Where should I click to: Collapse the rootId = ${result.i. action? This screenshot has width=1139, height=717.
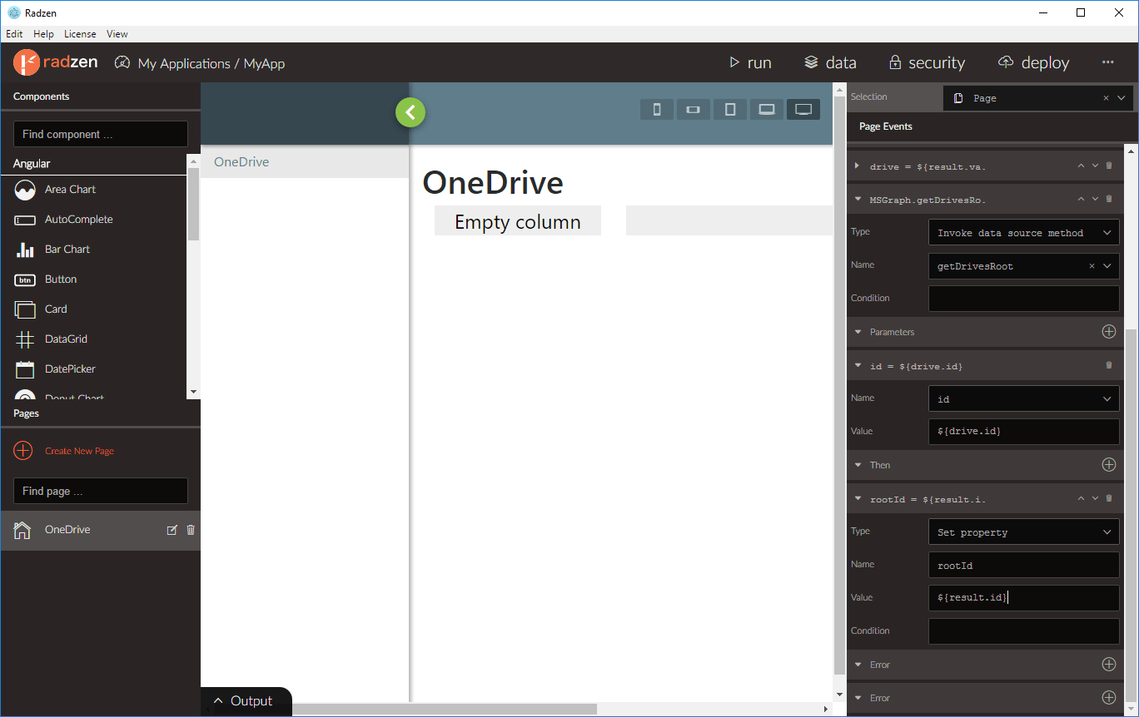click(858, 499)
